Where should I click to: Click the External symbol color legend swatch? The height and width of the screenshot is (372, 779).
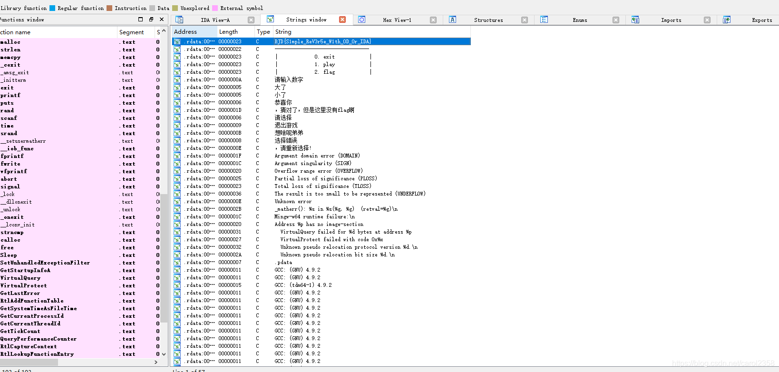tap(215, 8)
